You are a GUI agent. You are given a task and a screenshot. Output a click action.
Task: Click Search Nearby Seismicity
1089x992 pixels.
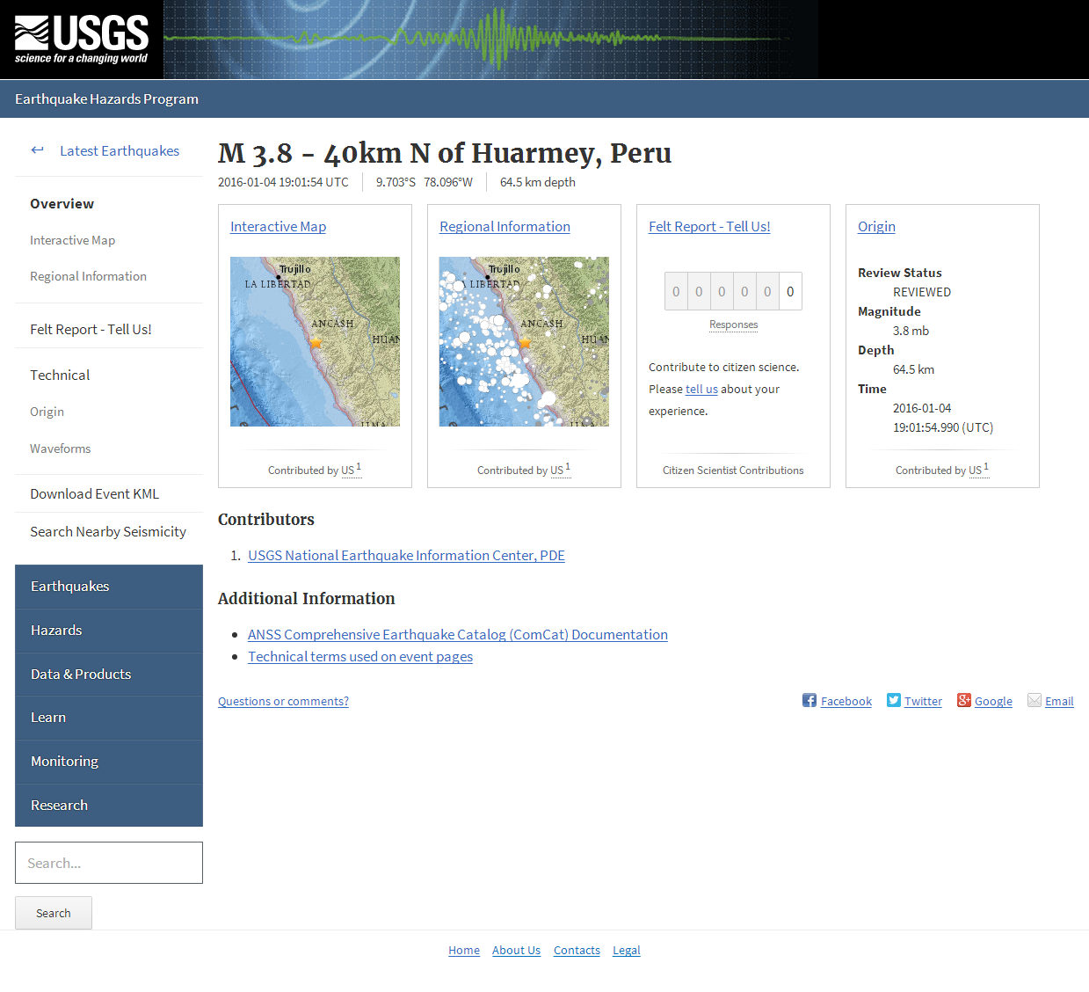tap(108, 531)
